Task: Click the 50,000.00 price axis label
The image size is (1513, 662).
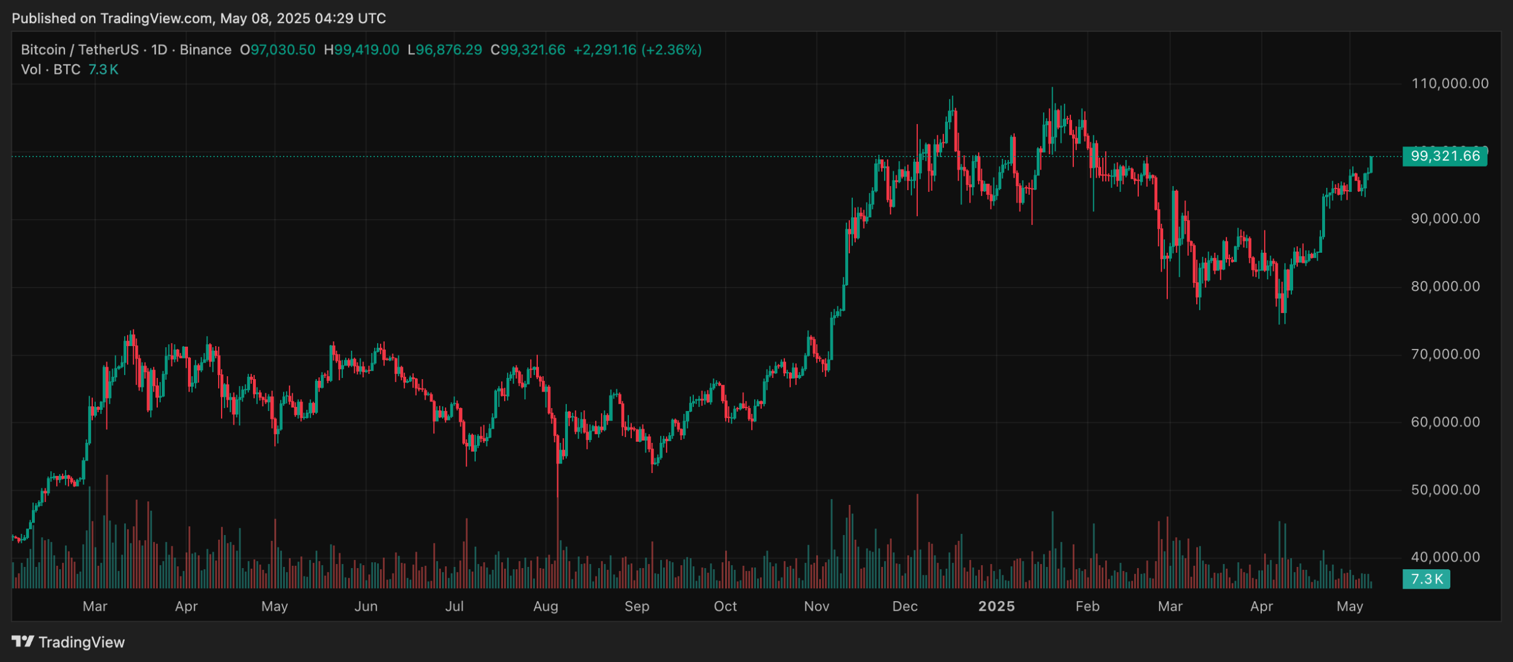Action: coord(1445,490)
